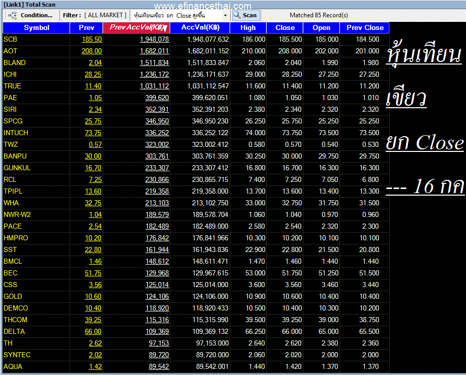Screen dimensions: 466x375
Task: Open the Condition... settings button
Action: tap(30, 15)
